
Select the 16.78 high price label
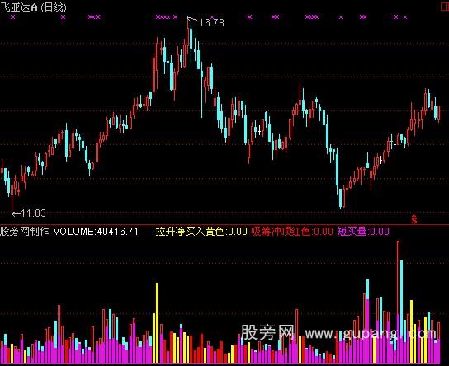[x=211, y=22]
